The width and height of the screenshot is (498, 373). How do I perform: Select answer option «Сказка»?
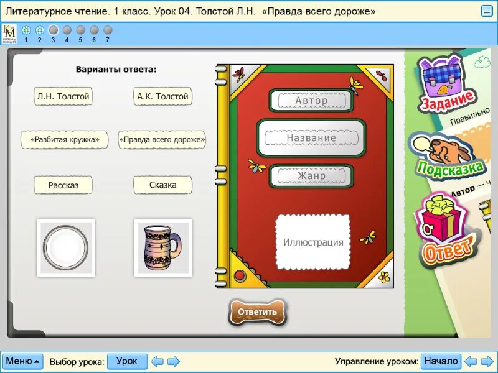(x=162, y=185)
